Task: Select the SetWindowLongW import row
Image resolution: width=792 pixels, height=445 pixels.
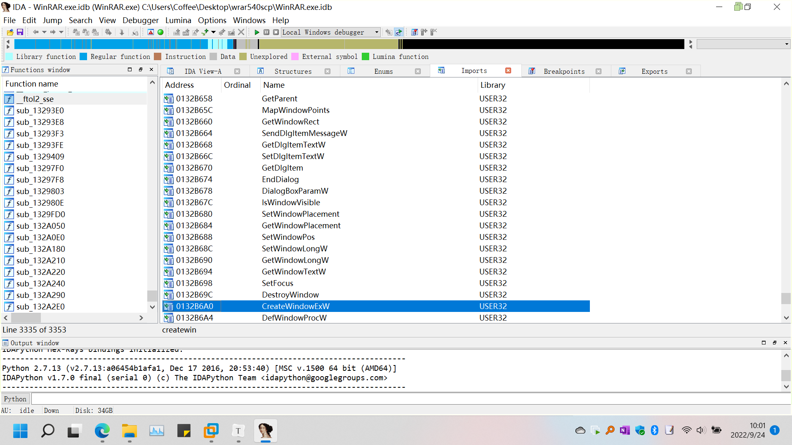Action: click(x=376, y=248)
